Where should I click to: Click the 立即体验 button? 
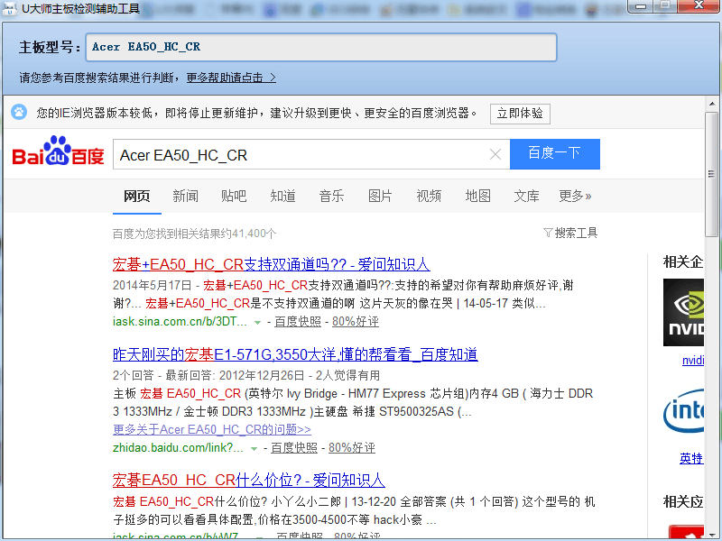520,114
